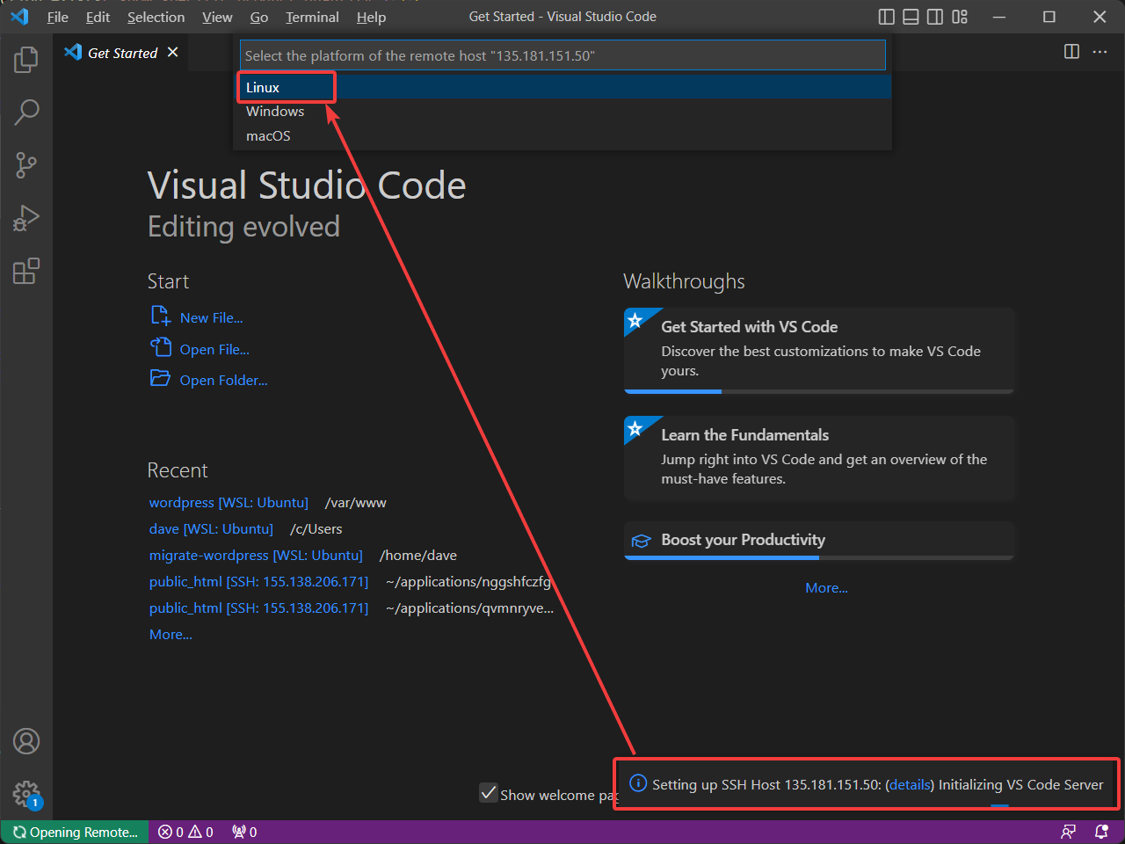Select the Get Started tab

tap(122, 53)
